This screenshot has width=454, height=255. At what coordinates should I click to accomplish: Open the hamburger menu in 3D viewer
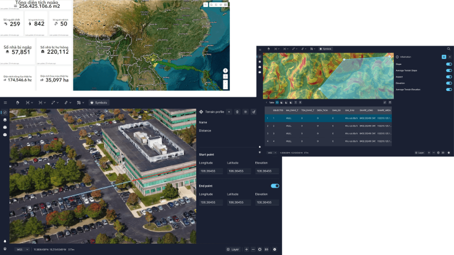click(x=5, y=103)
